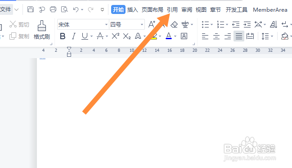Apply blue font color A button
This screenshot has width=292, height=168.
[x=169, y=36]
